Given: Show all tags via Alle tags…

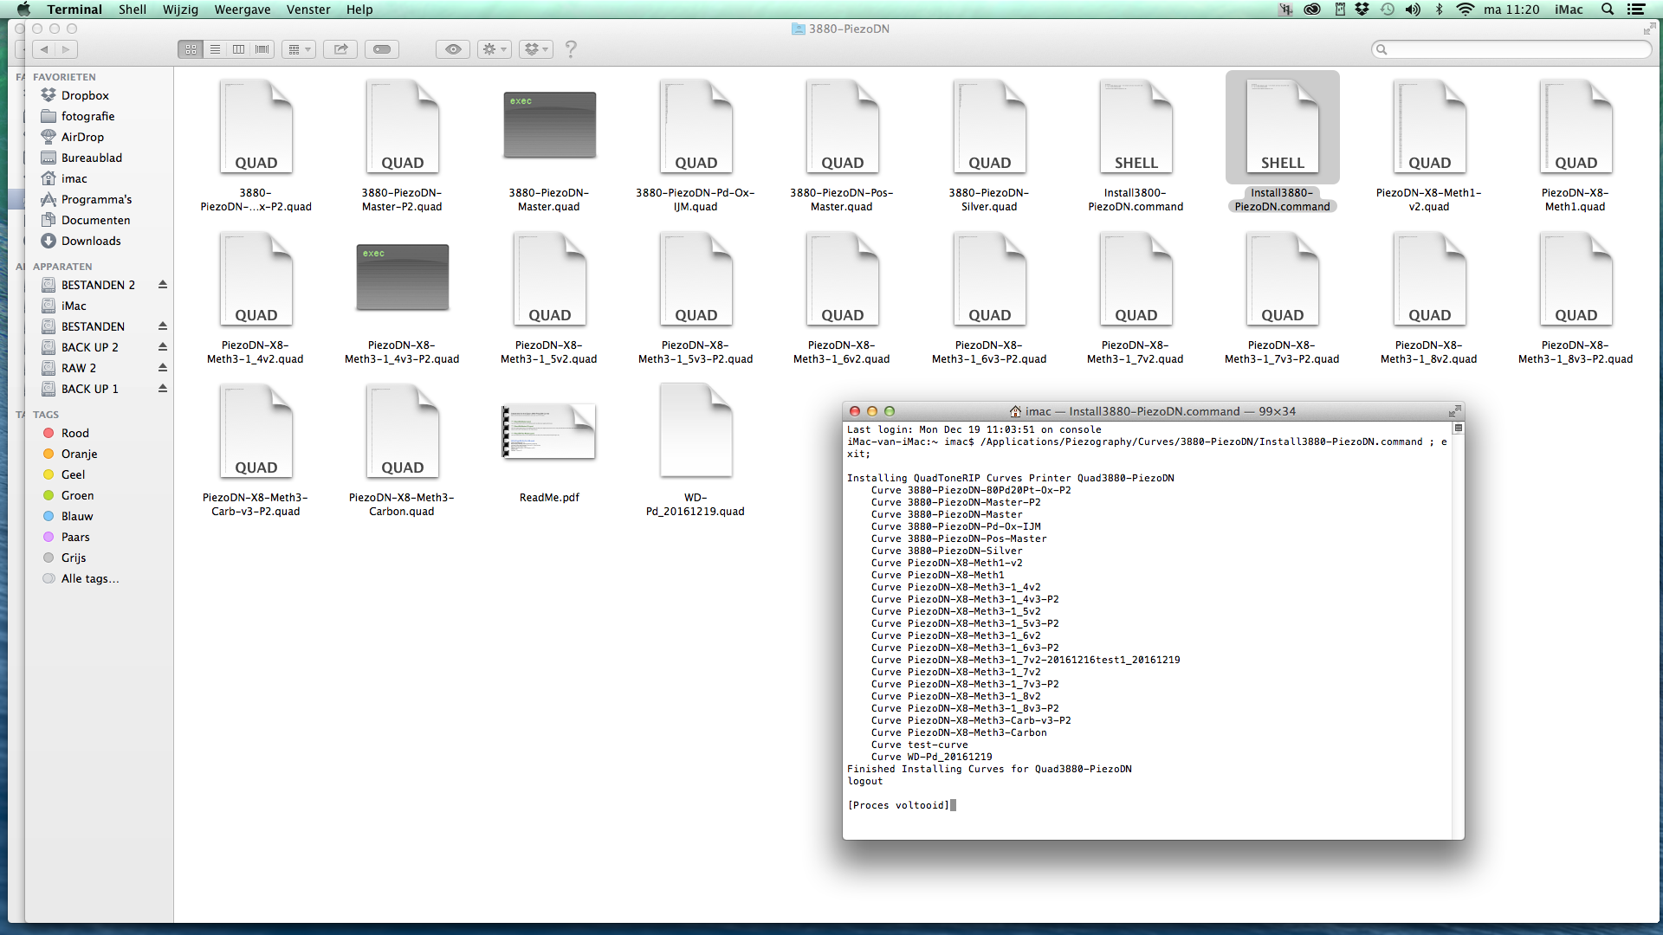Looking at the screenshot, I should (90, 579).
